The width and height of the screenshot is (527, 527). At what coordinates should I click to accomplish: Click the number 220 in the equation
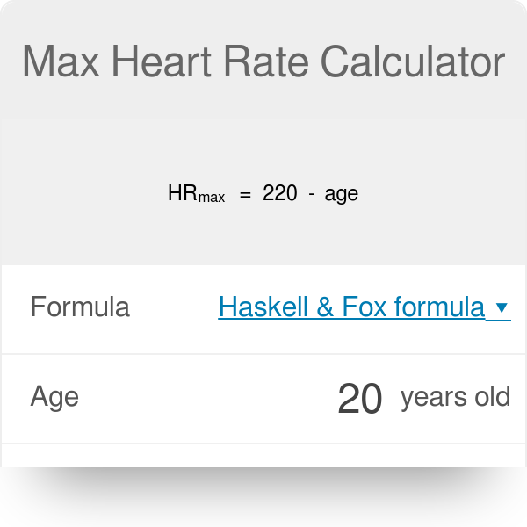pyautogui.click(x=279, y=193)
